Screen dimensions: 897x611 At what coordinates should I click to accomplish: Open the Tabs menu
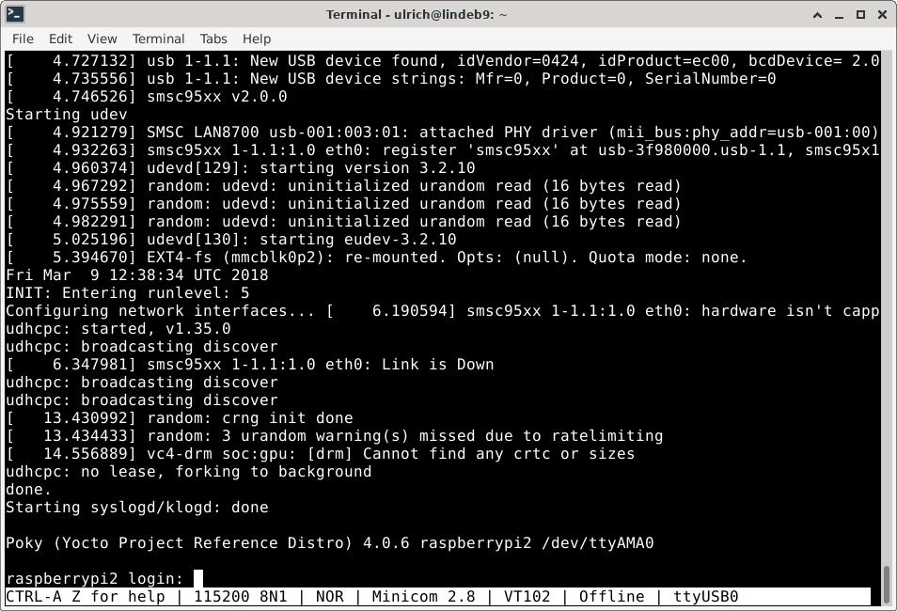[213, 39]
